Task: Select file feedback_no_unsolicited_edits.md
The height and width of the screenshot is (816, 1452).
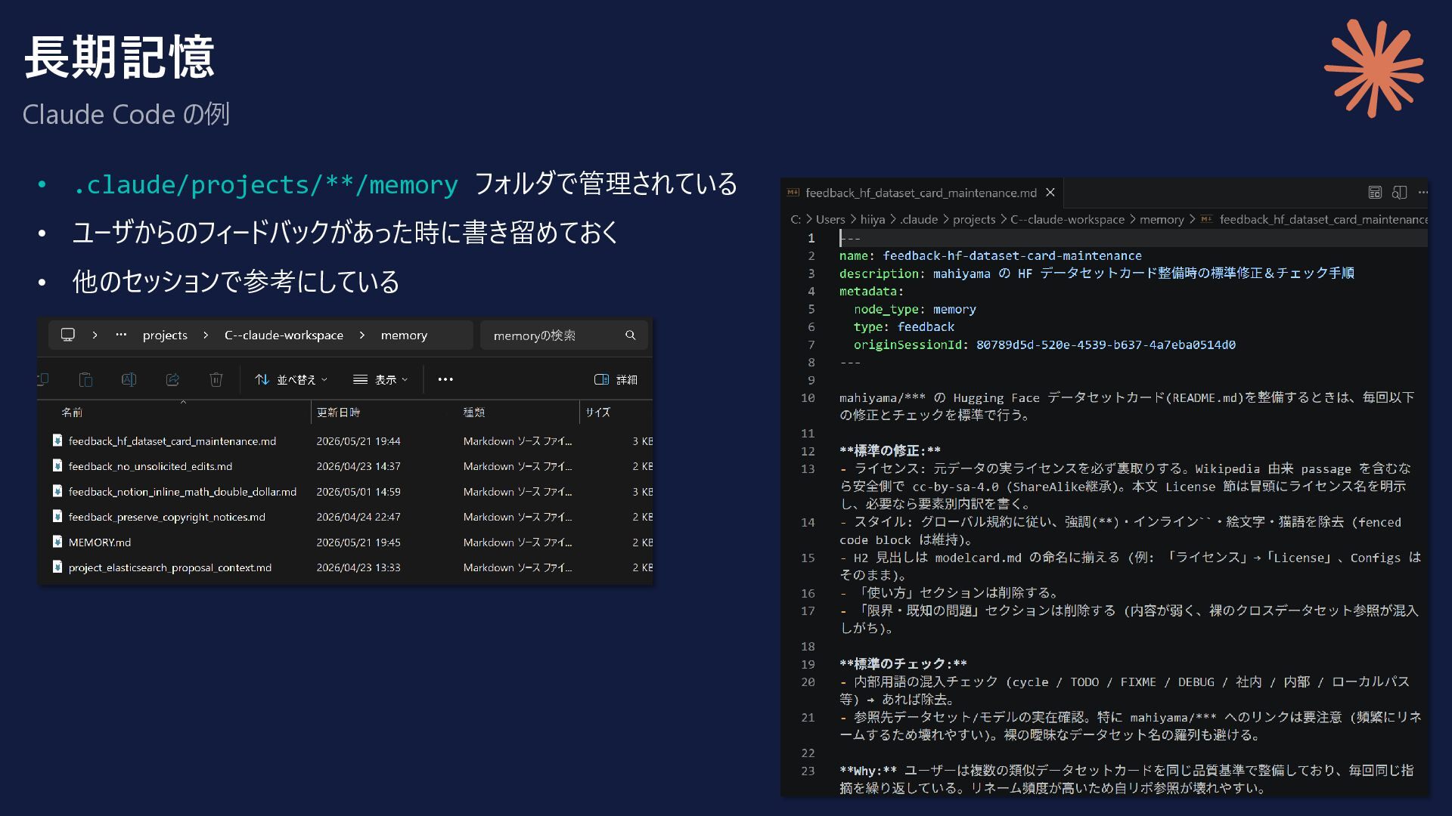Action: point(150,467)
